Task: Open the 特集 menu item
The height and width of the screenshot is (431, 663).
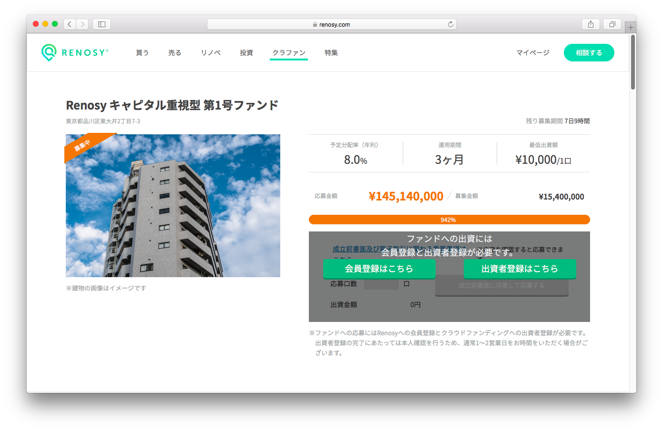Action: pos(331,53)
